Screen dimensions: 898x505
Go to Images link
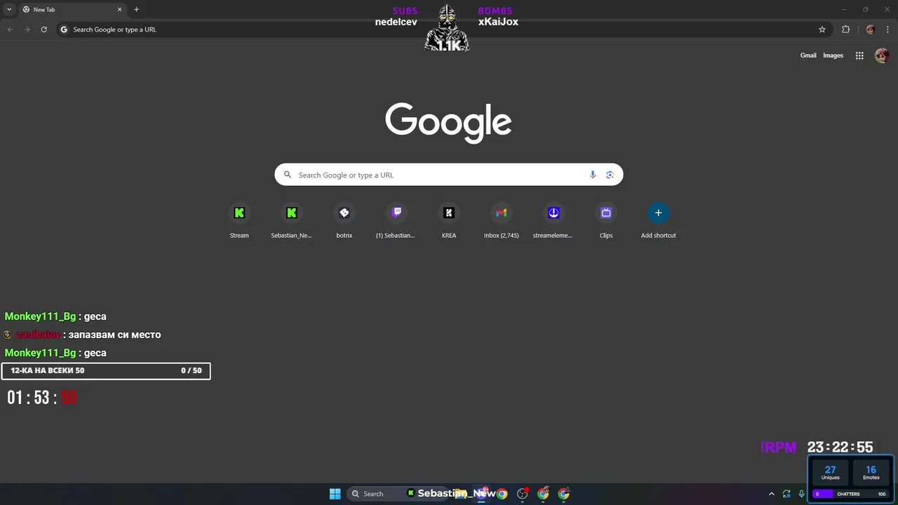tap(833, 55)
